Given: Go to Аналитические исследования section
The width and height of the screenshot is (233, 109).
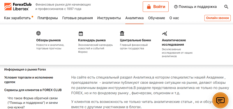Looking at the screenshot, I should (174, 42).
